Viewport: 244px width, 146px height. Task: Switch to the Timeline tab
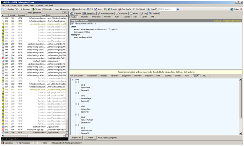pyautogui.click(x=154, y=14)
